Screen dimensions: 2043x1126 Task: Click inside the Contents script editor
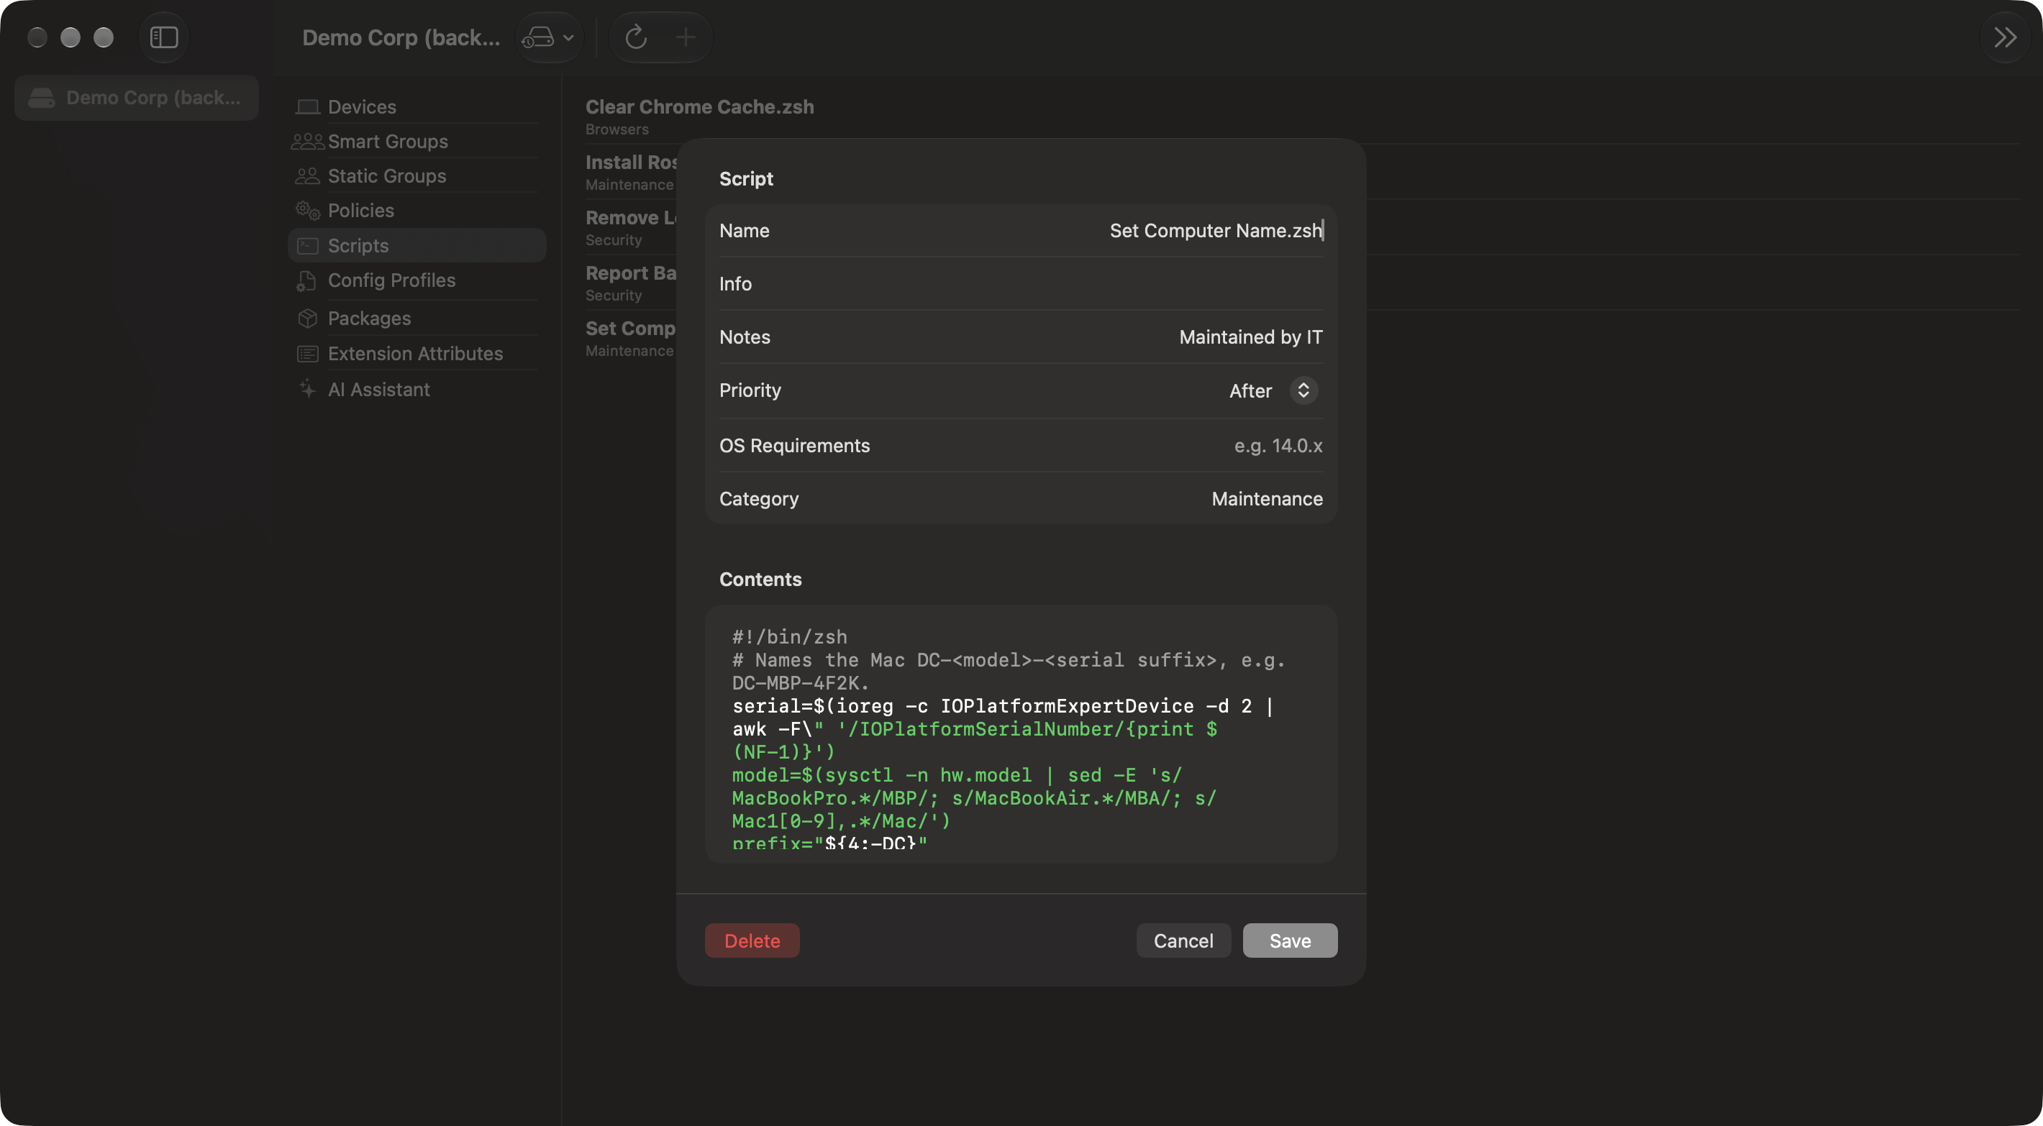pos(1021,734)
